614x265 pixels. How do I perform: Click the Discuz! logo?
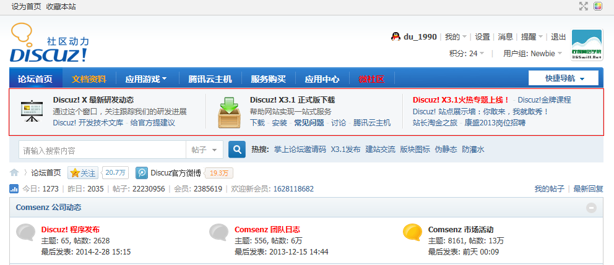coord(50,43)
